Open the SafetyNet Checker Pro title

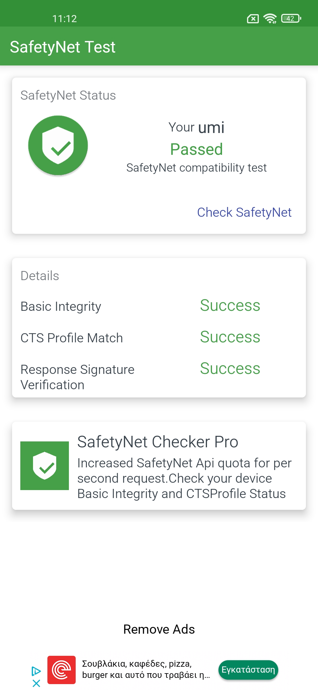(x=158, y=442)
